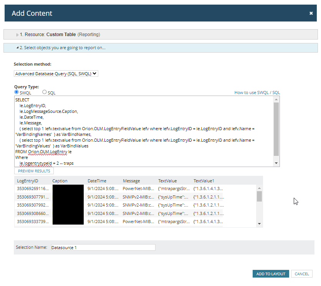The width and height of the screenshot is (321, 286).
Task: Click the LogEntryID column header
Action: (x=27, y=181)
